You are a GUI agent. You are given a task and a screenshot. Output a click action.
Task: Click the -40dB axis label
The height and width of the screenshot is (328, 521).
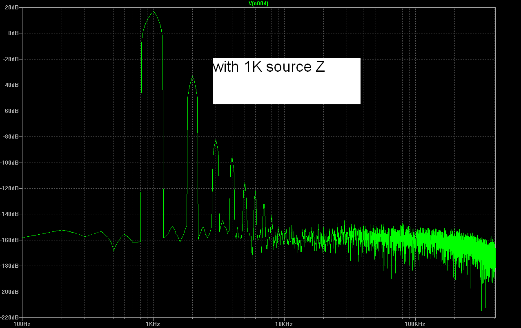11,85
